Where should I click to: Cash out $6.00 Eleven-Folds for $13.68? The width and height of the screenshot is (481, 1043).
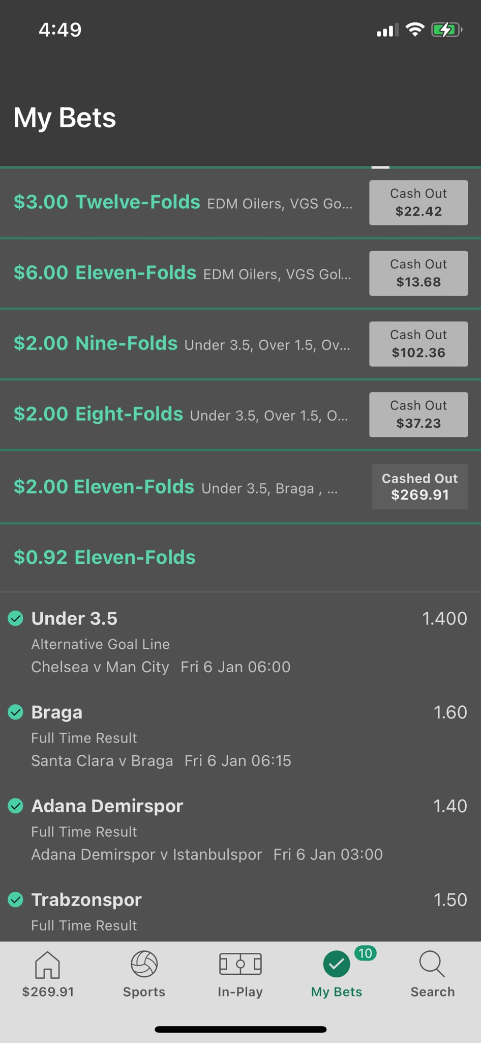(418, 273)
